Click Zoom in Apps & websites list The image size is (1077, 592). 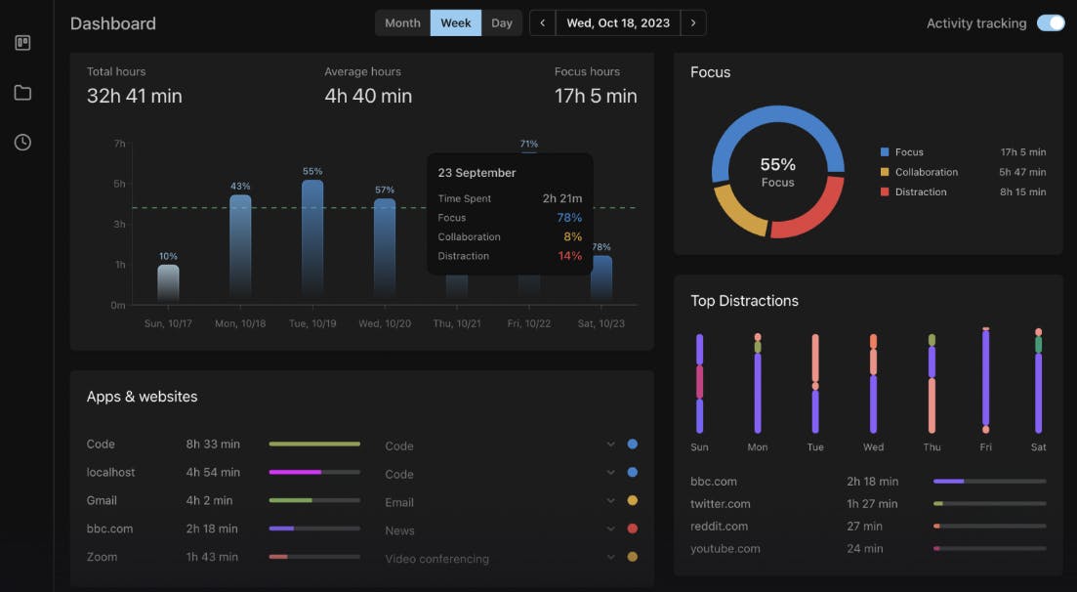(102, 557)
